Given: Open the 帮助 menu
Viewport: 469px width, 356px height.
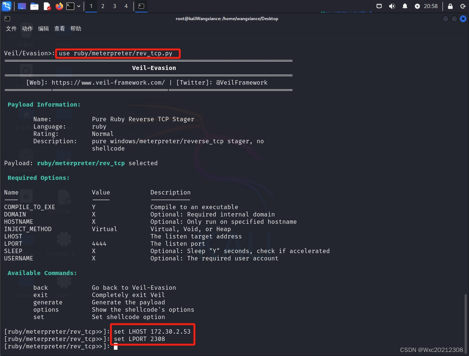Looking at the screenshot, I should (76, 29).
